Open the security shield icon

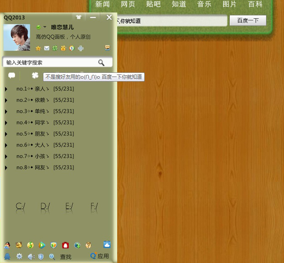click(x=41, y=256)
